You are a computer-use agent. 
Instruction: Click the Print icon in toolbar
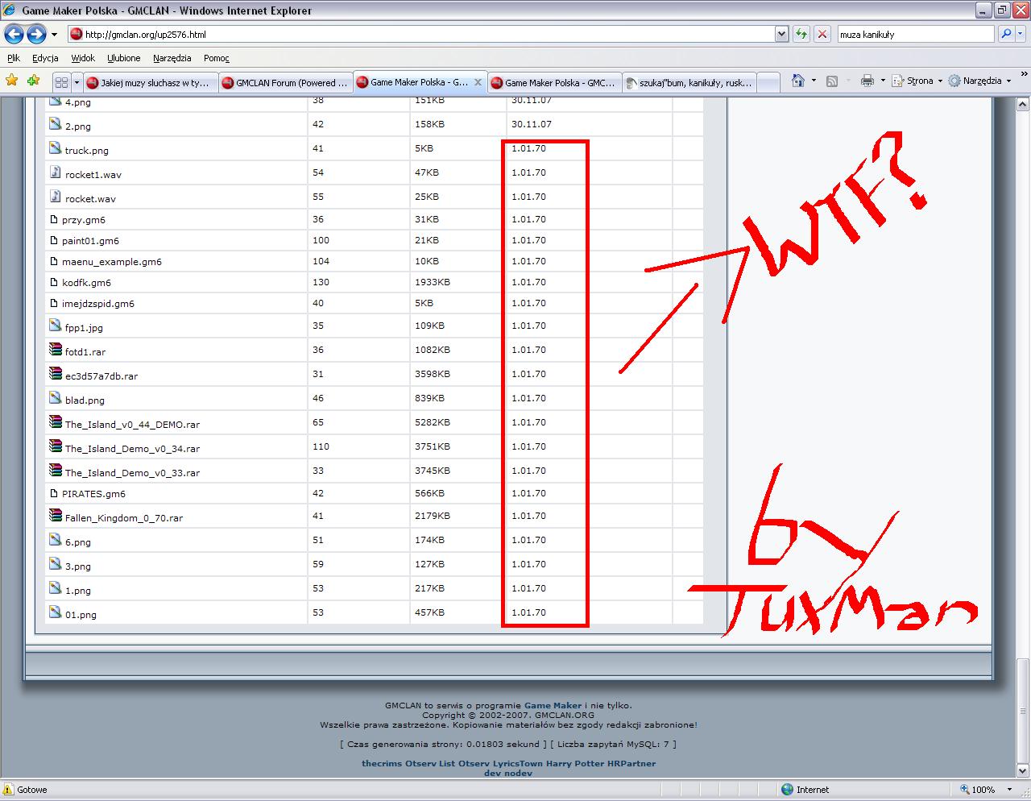[x=867, y=81]
